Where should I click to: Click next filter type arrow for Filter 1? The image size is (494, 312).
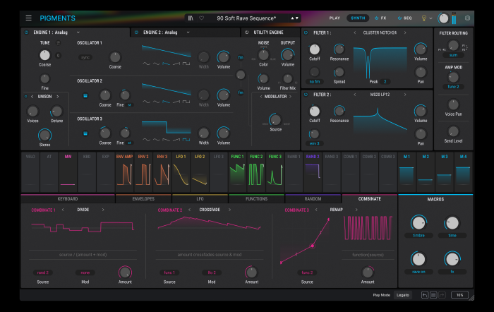pos(405,32)
